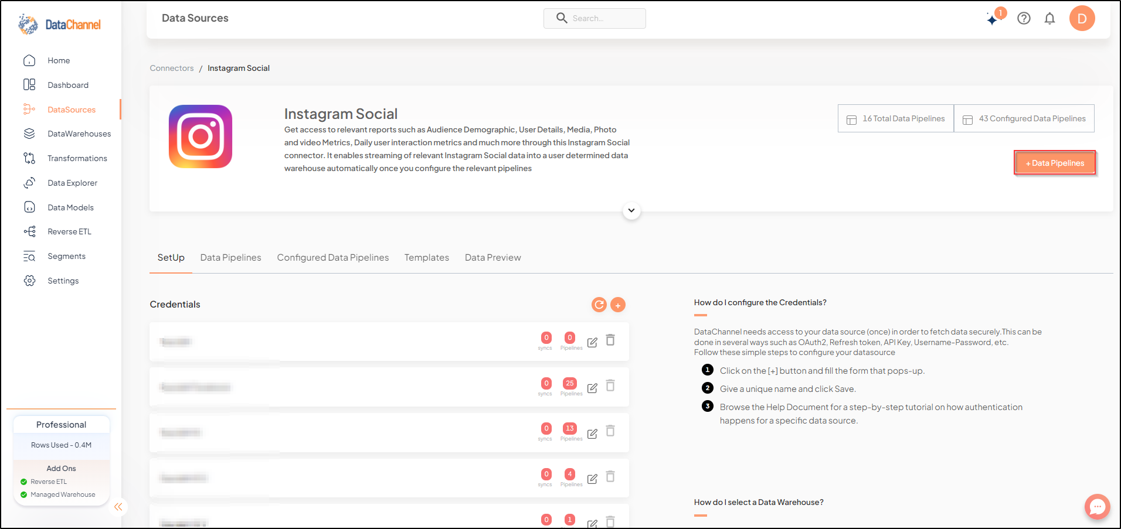
Task: Click 'How do I select a Data Warehouse?' heading
Action: (759, 502)
